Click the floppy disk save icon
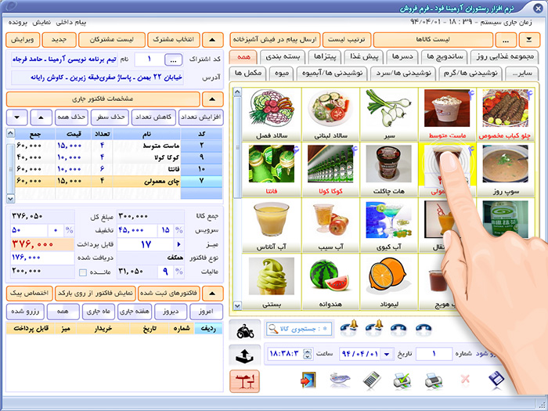The height and width of the screenshot is (411, 548). point(496,380)
